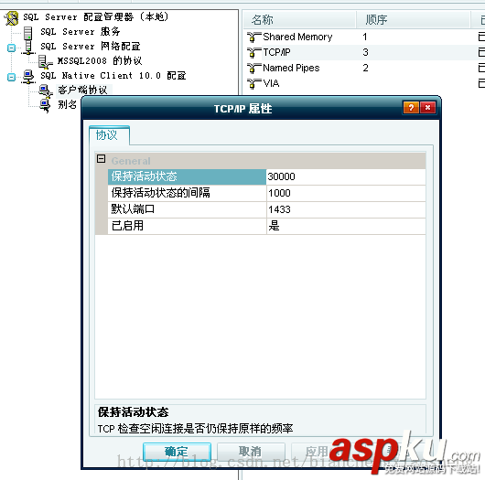Select SQL Native Client 10.0 配置 item
Viewport: 485px width, 480px height.
[113, 75]
